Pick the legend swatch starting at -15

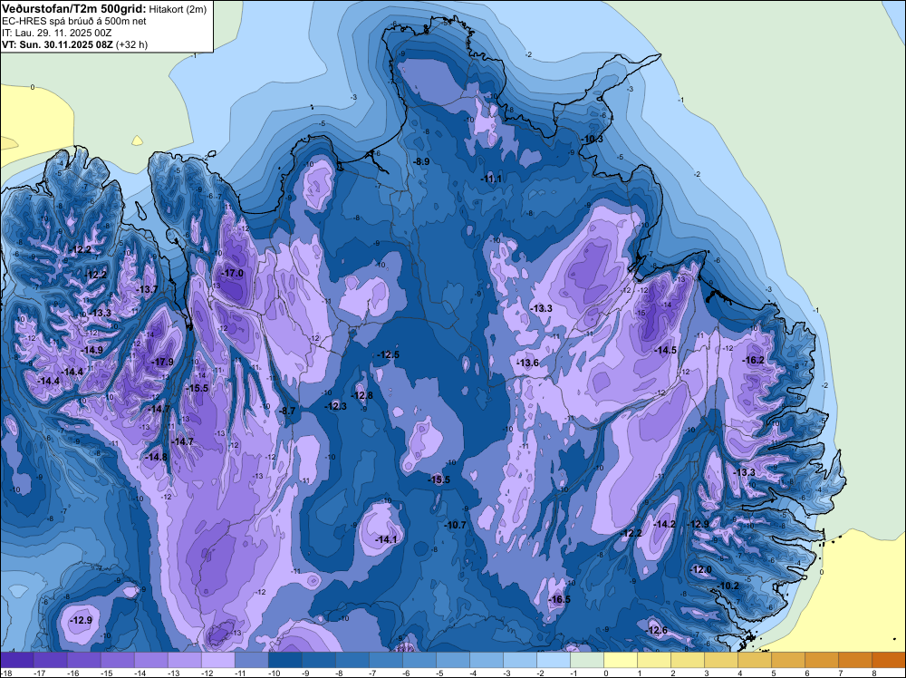click(117, 660)
